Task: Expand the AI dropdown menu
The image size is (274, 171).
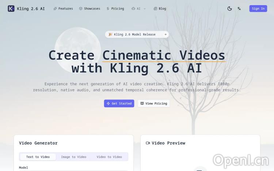Action: point(138,8)
